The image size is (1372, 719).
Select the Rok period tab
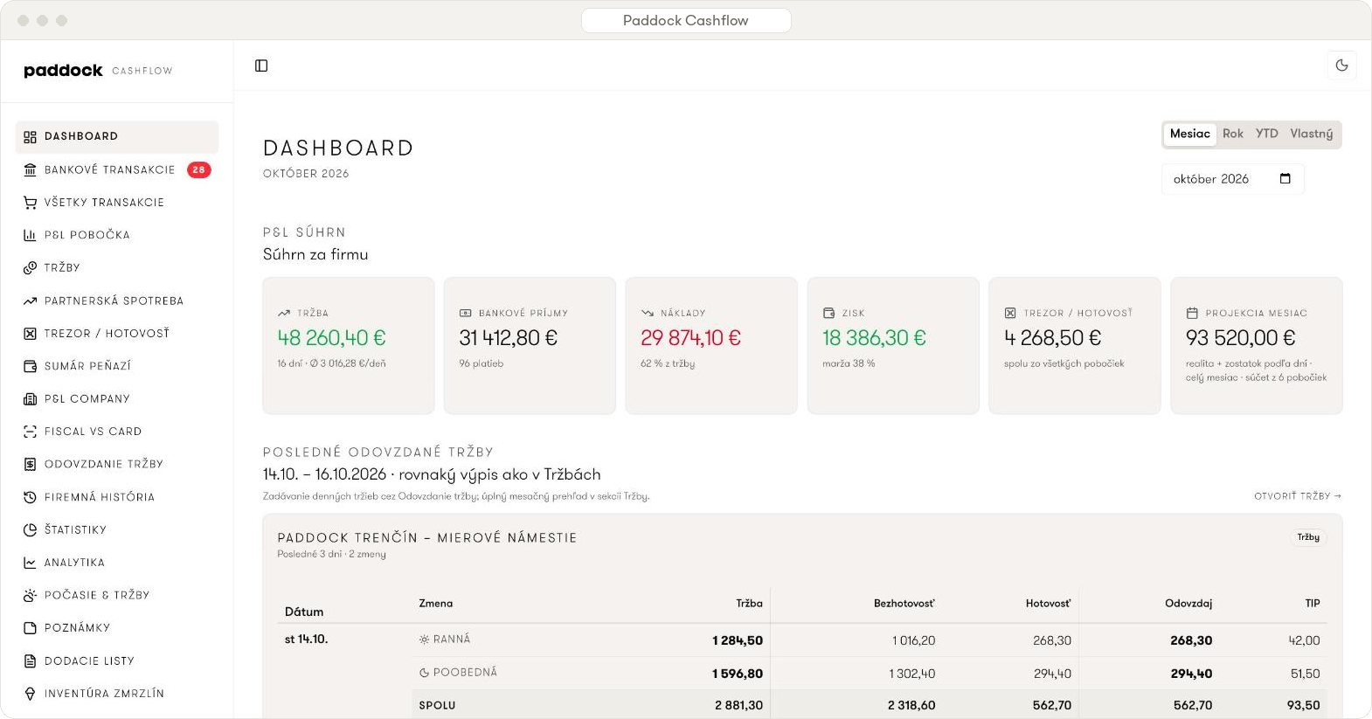tap(1233, 134)
